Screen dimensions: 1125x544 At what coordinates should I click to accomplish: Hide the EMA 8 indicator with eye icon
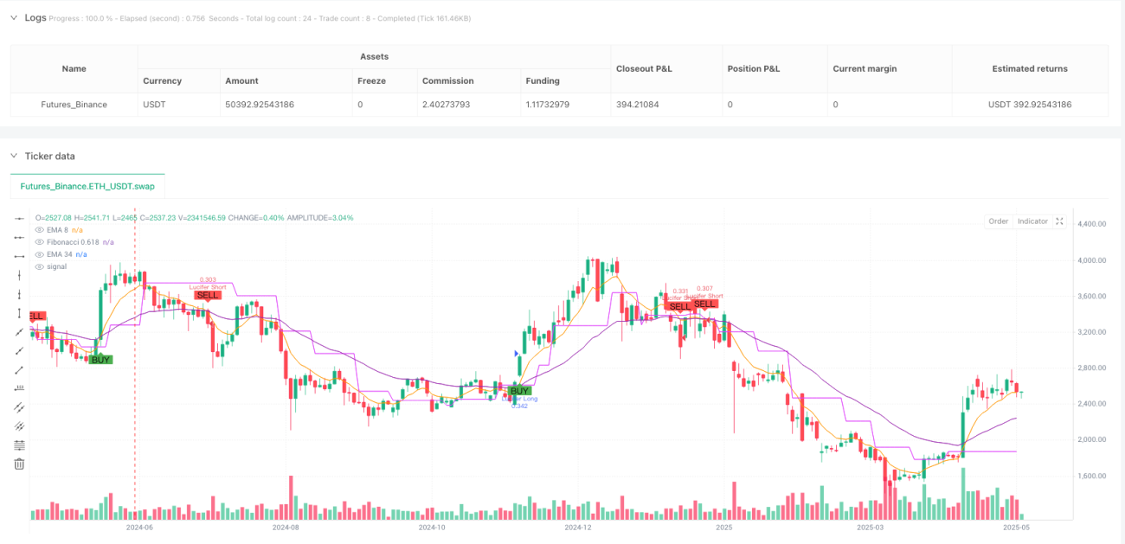coord(39,230)
